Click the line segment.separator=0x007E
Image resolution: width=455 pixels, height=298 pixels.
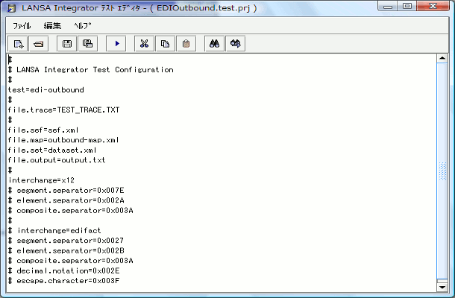(66, 191)
